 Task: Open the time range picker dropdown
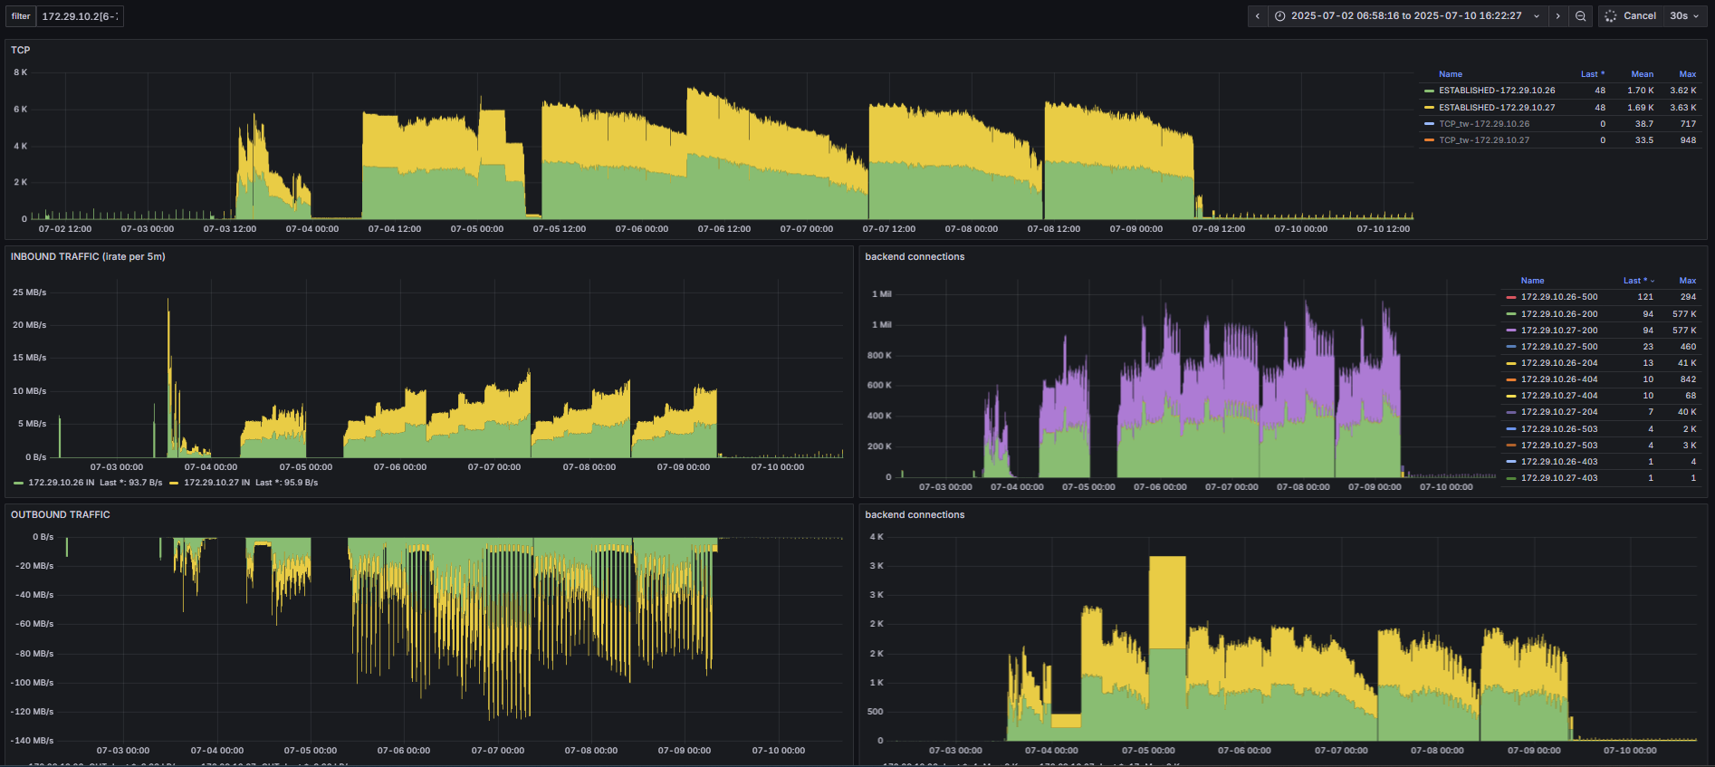(x=1407, y=16)
